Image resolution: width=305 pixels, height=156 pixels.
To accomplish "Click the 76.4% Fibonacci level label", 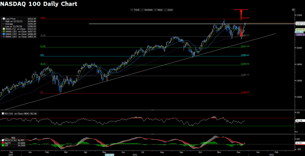I will tap(43, 35).
